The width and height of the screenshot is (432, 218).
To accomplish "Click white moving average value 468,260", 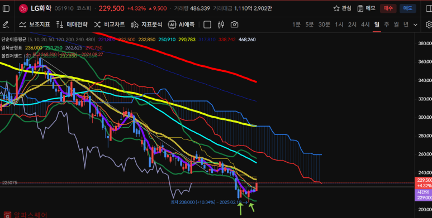I will [247, 40].
